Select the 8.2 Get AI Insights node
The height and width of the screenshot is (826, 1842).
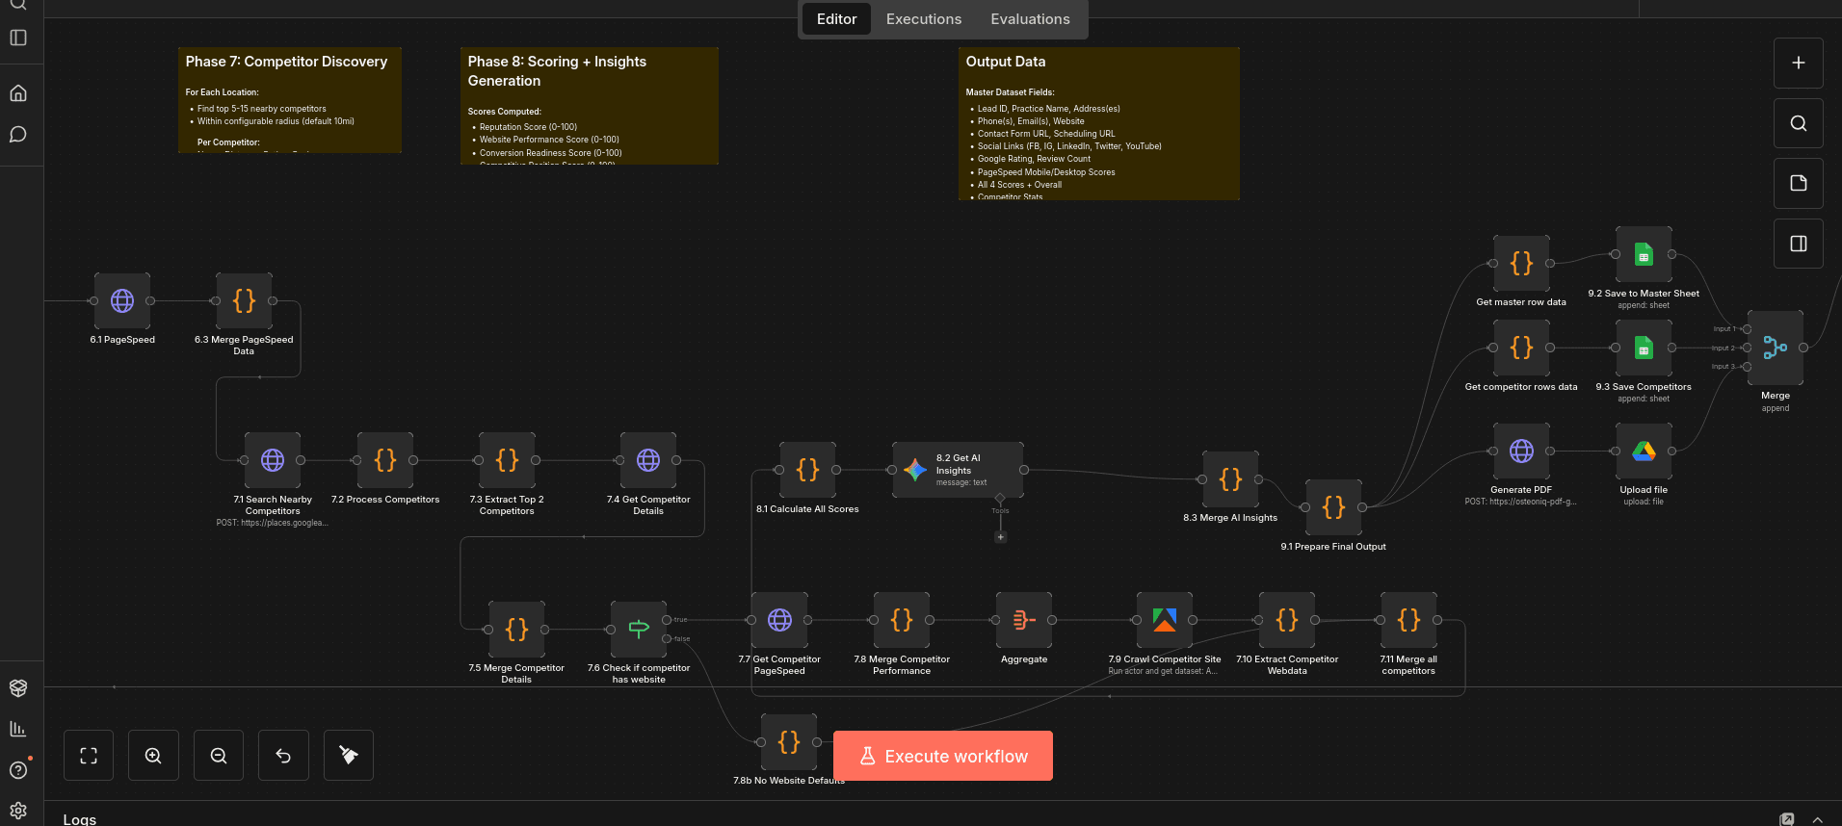[958, 470]
